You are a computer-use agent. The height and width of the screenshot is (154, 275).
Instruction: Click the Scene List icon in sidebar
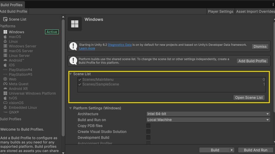(x=5, y=19)
